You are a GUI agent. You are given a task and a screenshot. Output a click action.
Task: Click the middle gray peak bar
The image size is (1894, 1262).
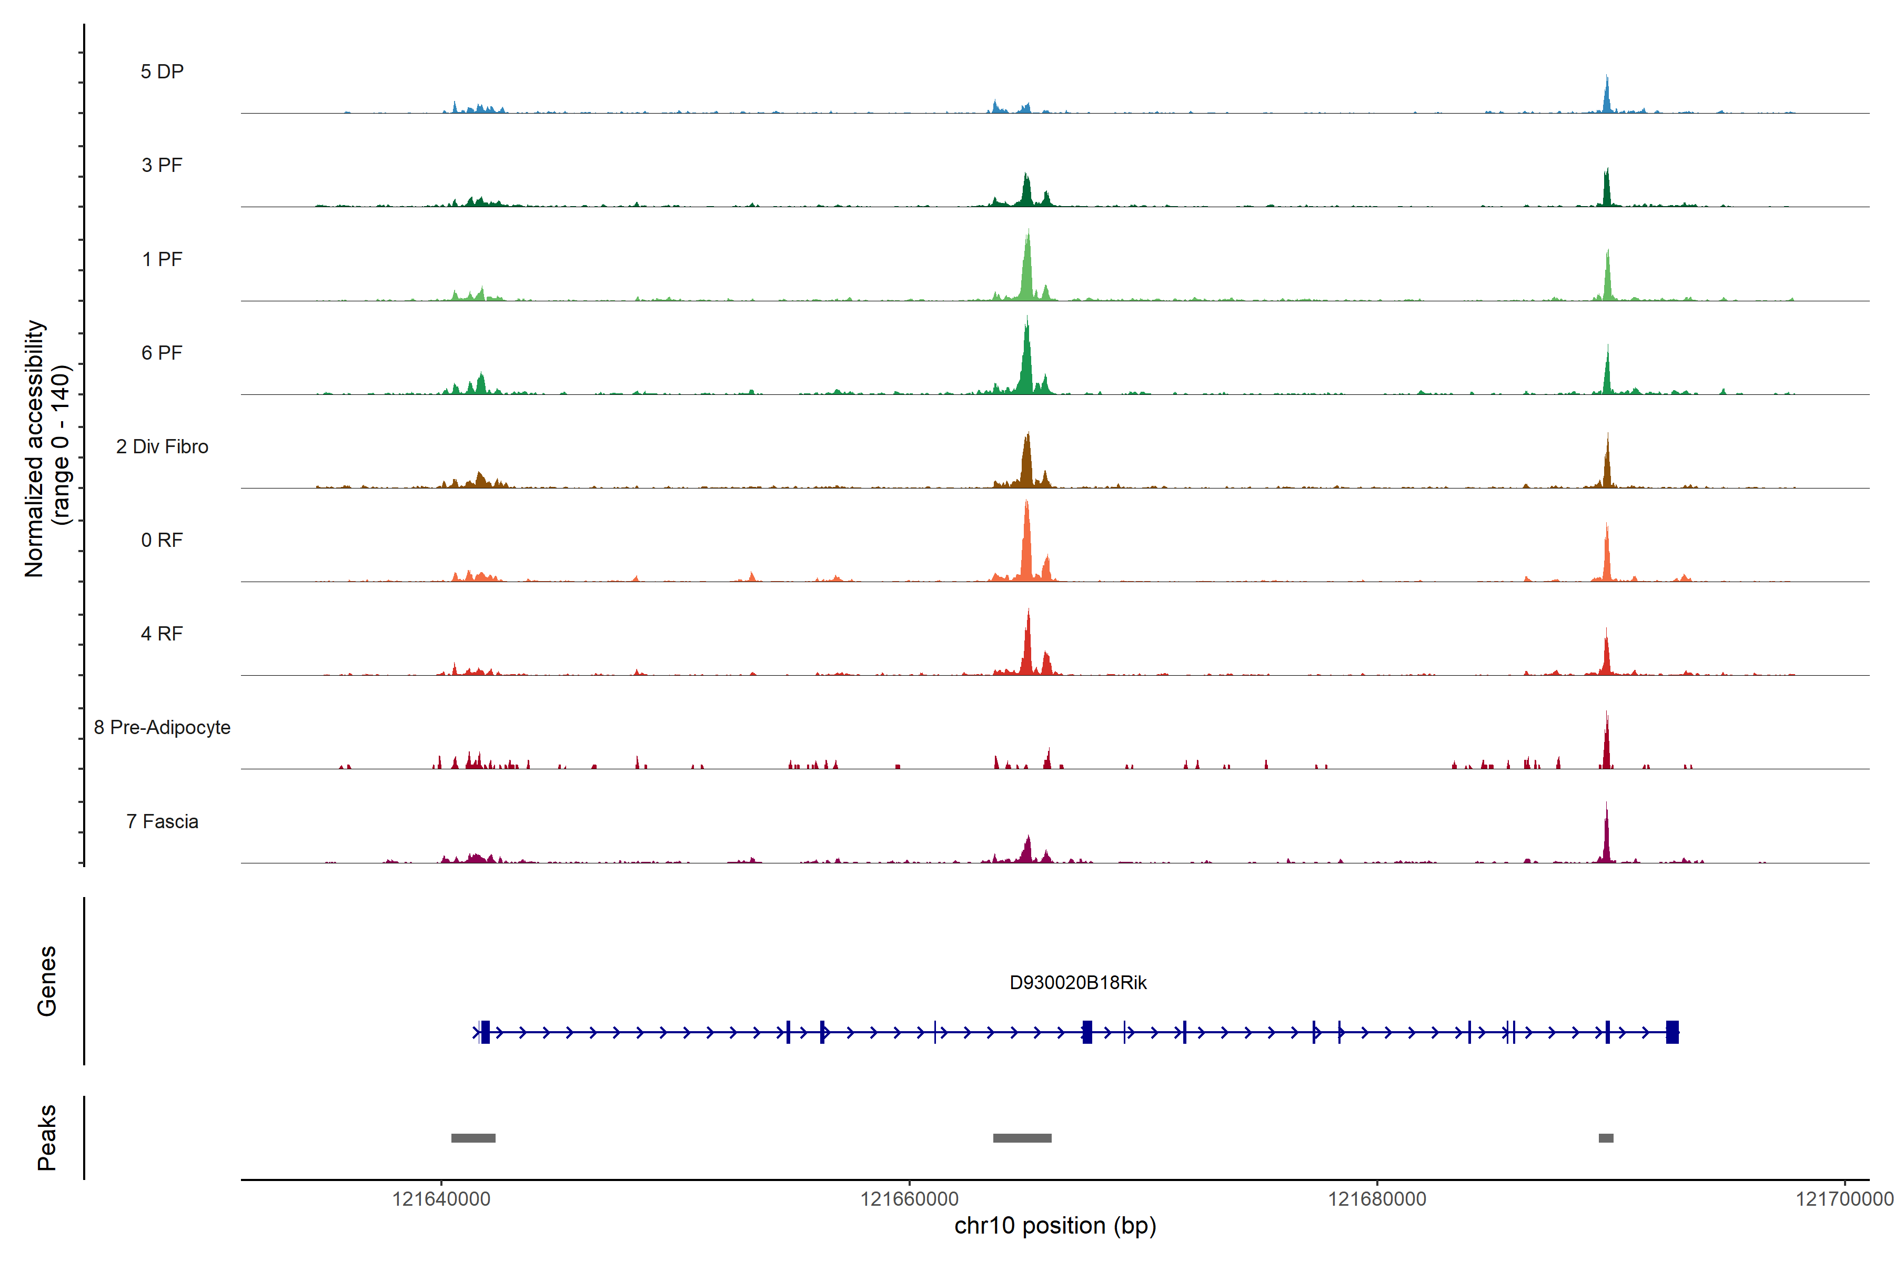click(x=1022, y=1138)
